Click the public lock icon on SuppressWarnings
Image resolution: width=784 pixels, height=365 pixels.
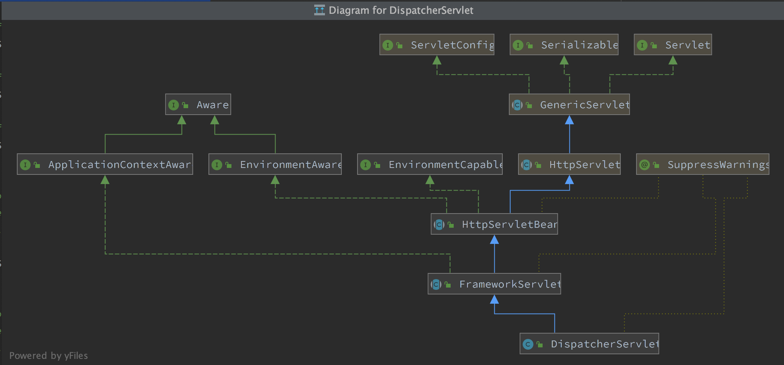pos(656,165)
